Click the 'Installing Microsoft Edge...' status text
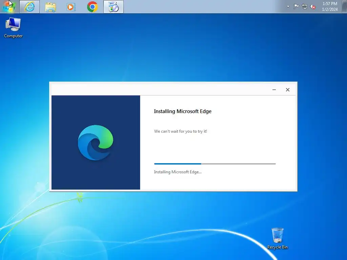 click(x=178, y=172)
